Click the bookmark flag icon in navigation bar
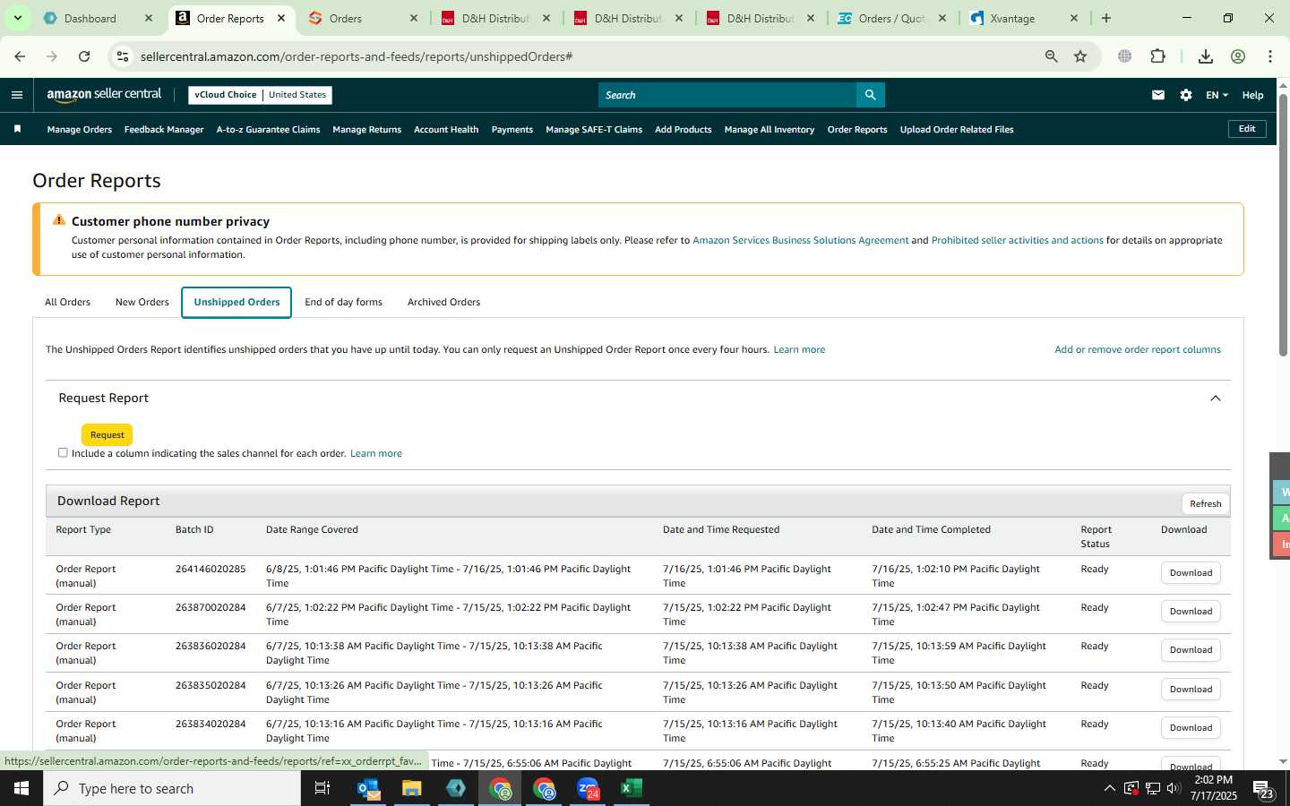 (17, 129)
